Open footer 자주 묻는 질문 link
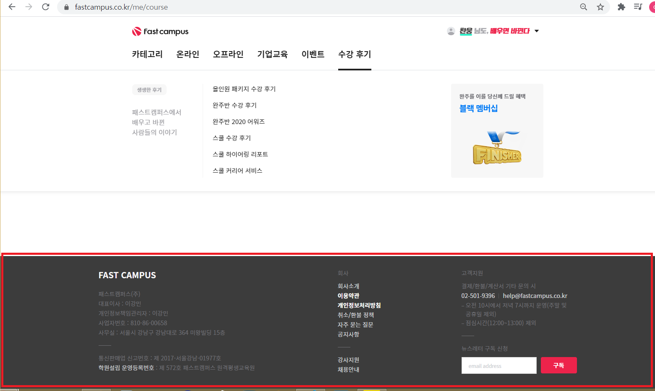The height and width of the screenshot is (391, 655). pos(355,325)
